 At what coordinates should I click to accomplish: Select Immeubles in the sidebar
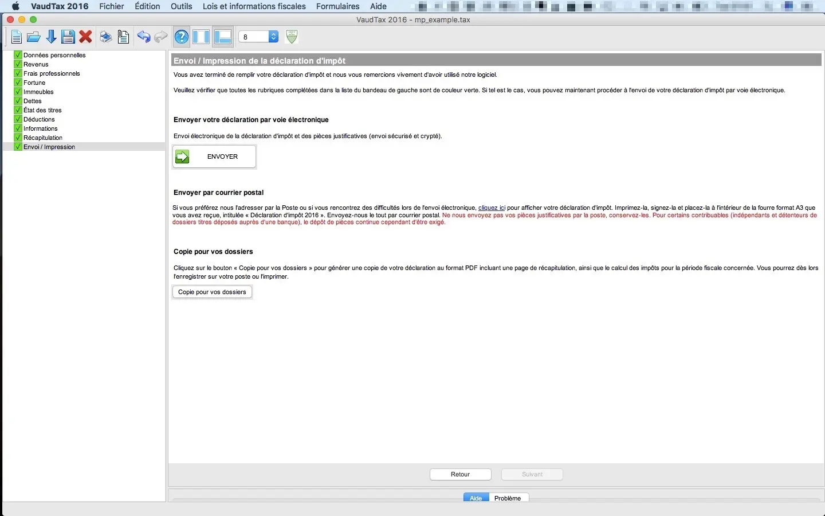pyautogui.click(x=38, y=92)
